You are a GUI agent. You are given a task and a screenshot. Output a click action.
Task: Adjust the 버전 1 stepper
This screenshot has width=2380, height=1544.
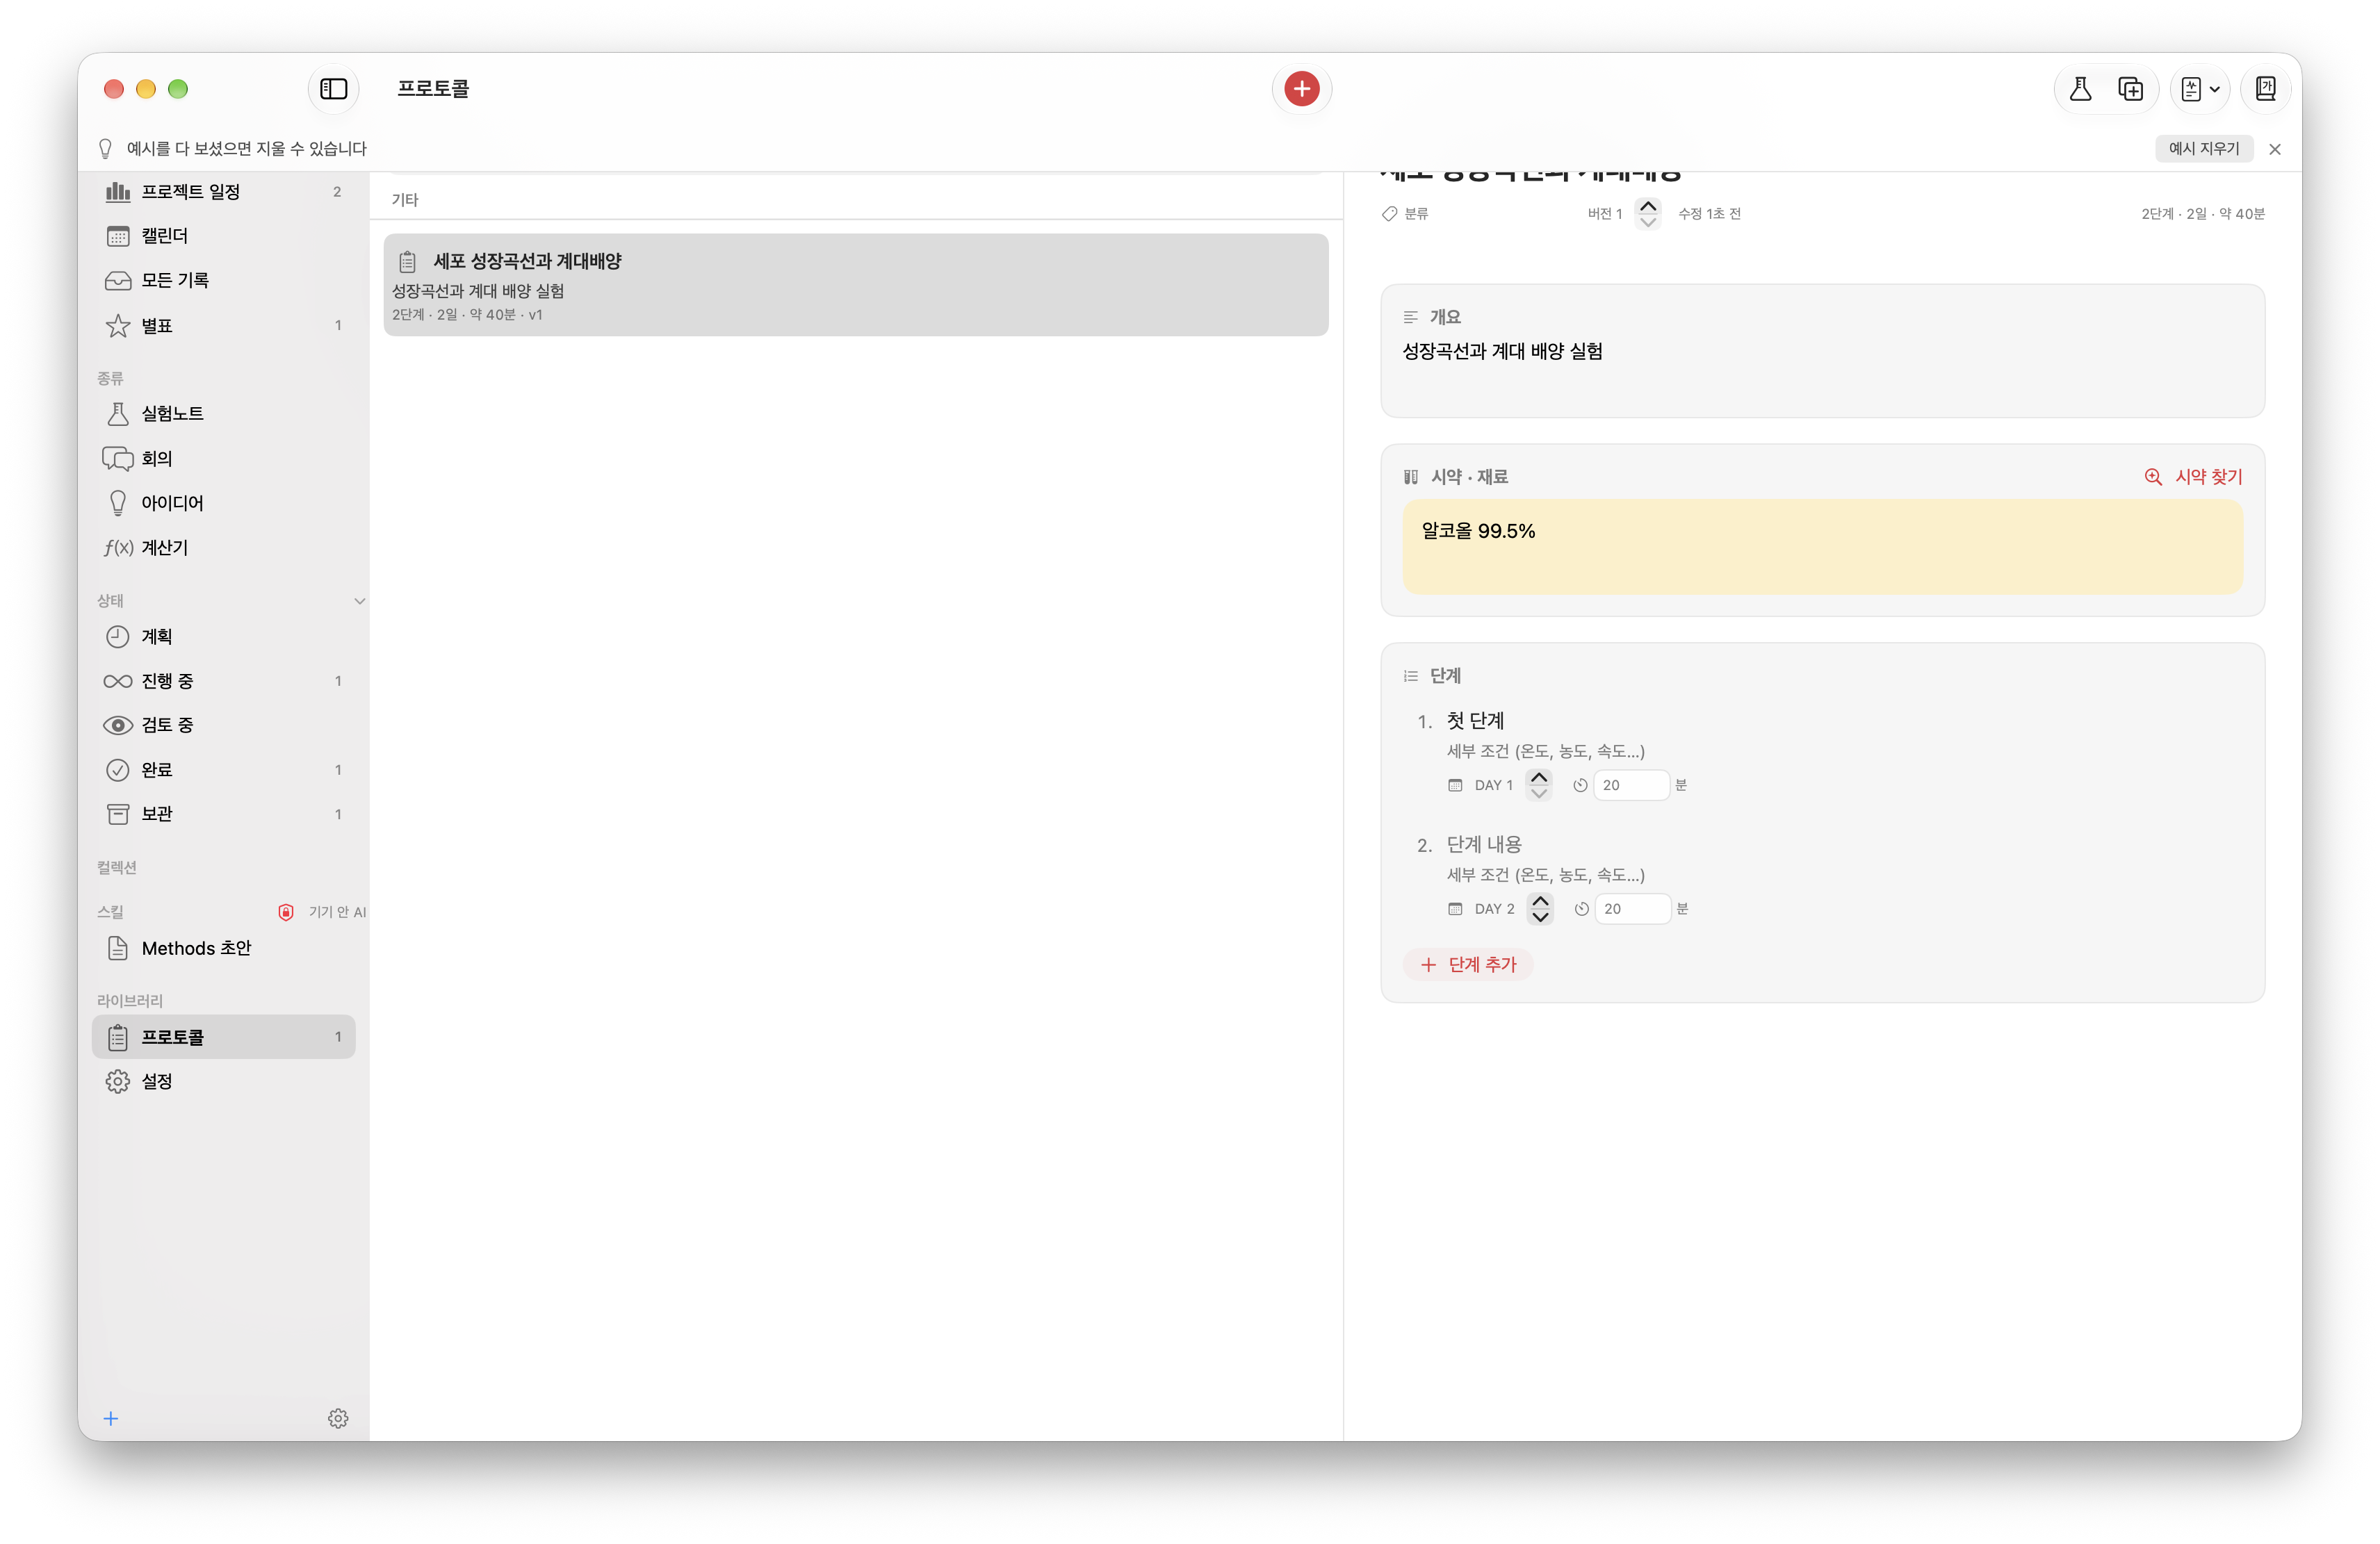[x=1647, y=214]
